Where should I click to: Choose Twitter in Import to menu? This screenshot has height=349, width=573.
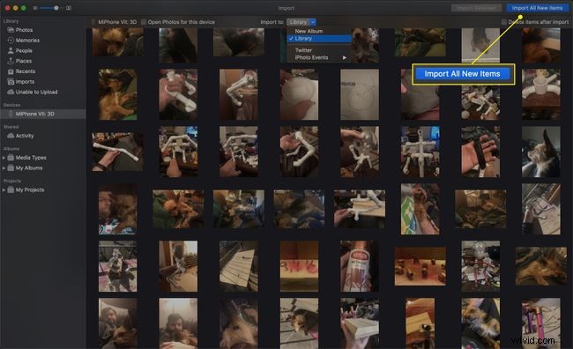click(319, 50)
